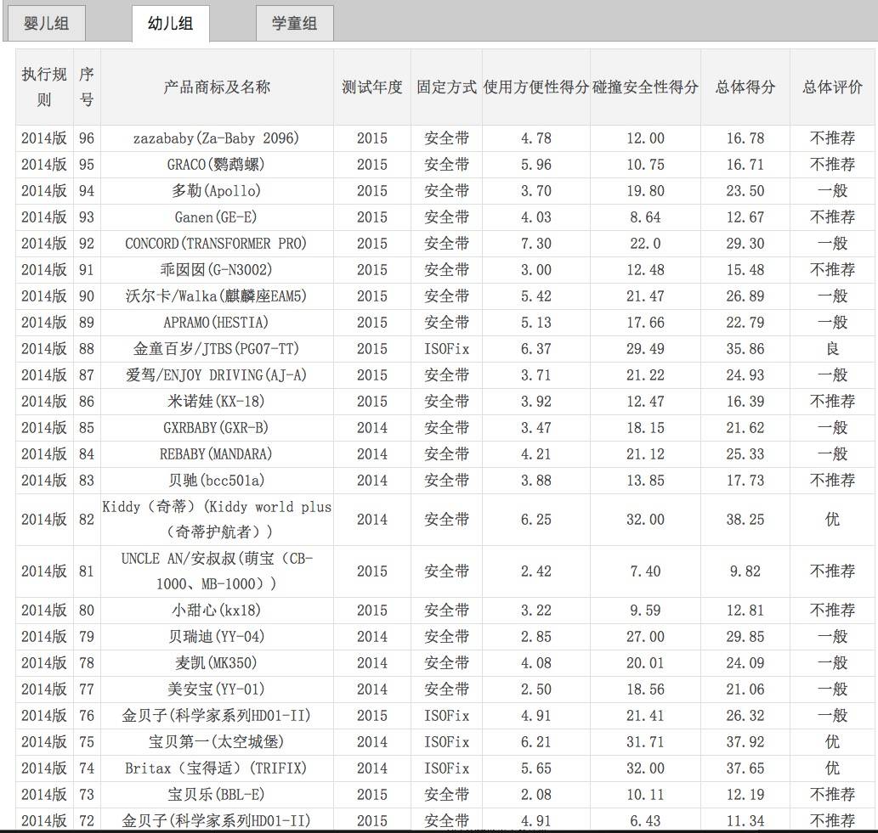878x833 pixels.
Task: Click total score 38.25 for Kiddy
Action: click(x=745, y=520)
